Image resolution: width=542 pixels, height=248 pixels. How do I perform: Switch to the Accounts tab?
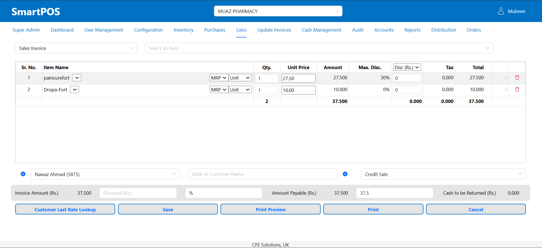pos(384,30)
